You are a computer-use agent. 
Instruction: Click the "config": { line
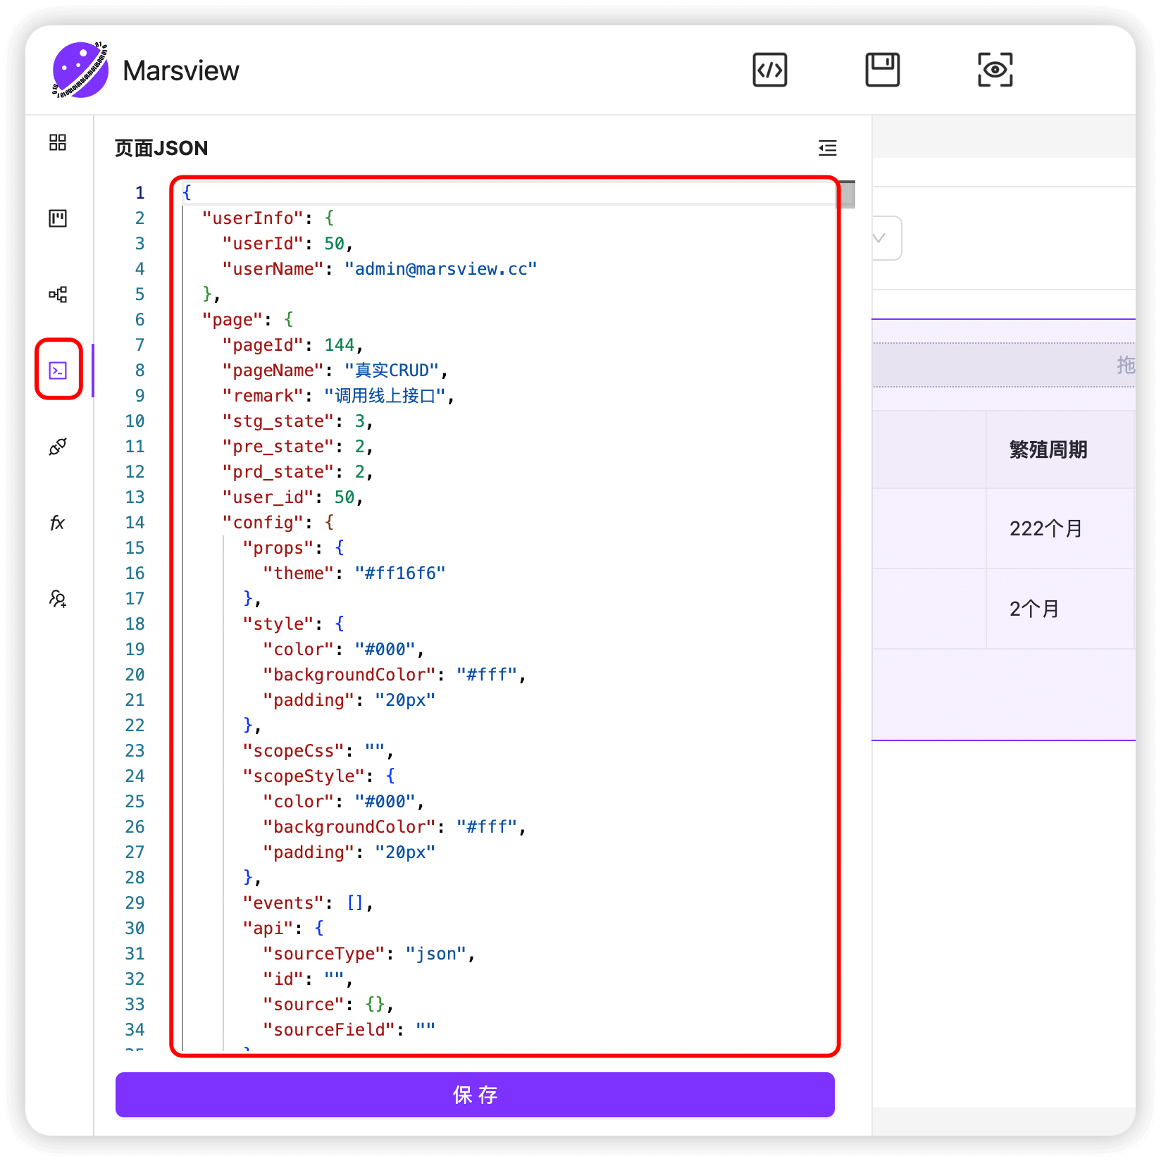tap(278, 523)
